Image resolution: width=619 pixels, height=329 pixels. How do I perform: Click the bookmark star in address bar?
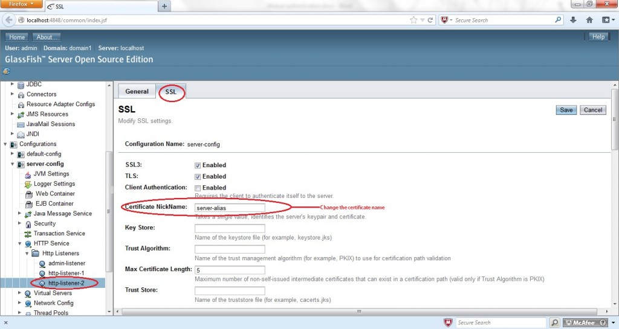point(413,20)
